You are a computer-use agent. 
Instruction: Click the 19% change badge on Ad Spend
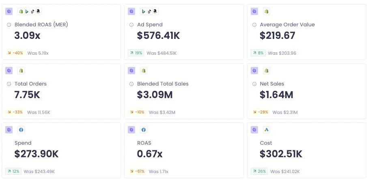[x=136, y=53]
